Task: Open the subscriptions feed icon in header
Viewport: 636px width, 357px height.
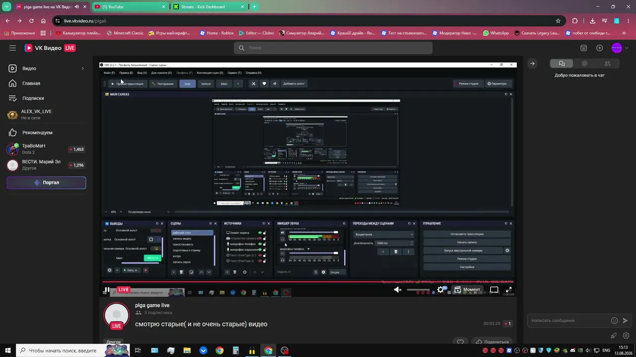Action: [583, 48]
